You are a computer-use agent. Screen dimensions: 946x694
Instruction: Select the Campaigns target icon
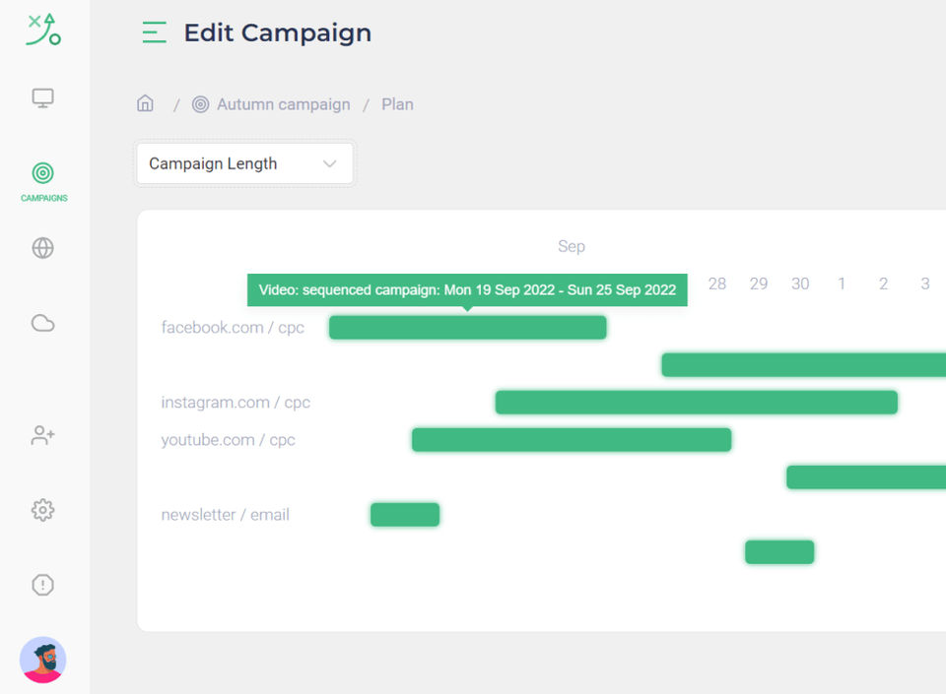42,173
